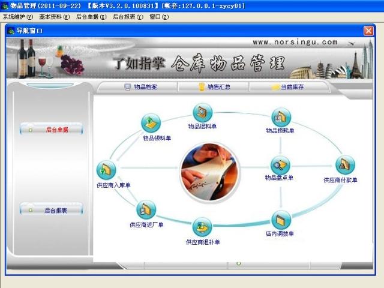Screen dimensions: 384x288
Task: Click the 物品管理 application title icon
Action: [x=4, y=5]
